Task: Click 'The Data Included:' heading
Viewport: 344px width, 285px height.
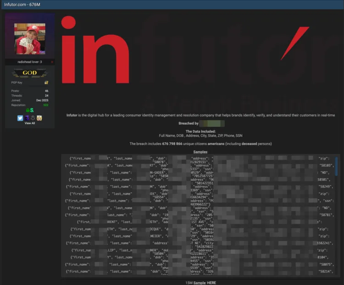Action: (x=200, y=132)
